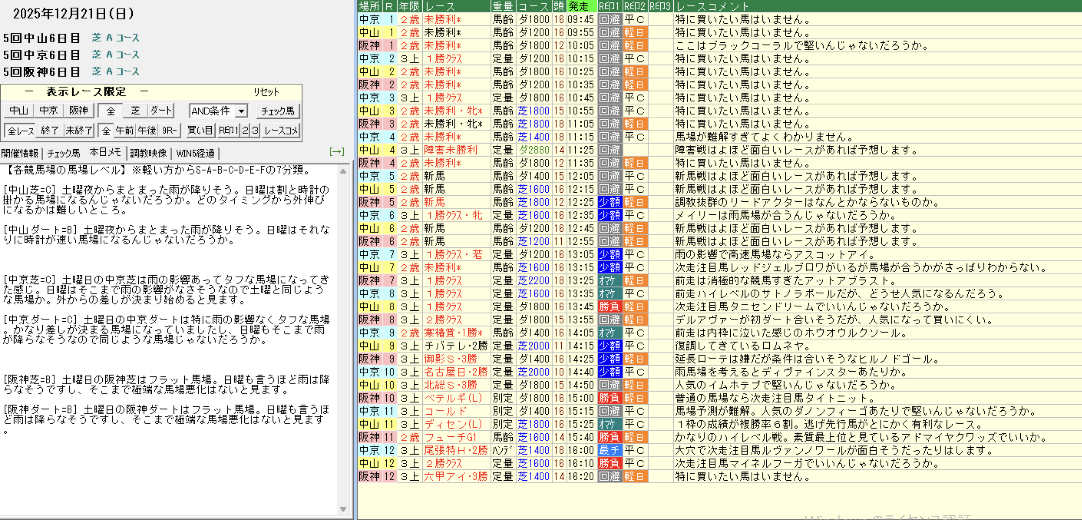The image size is (1082, 520).
Task: Toggle the 中山 venue filter button
Action: (x=19, y=111)
